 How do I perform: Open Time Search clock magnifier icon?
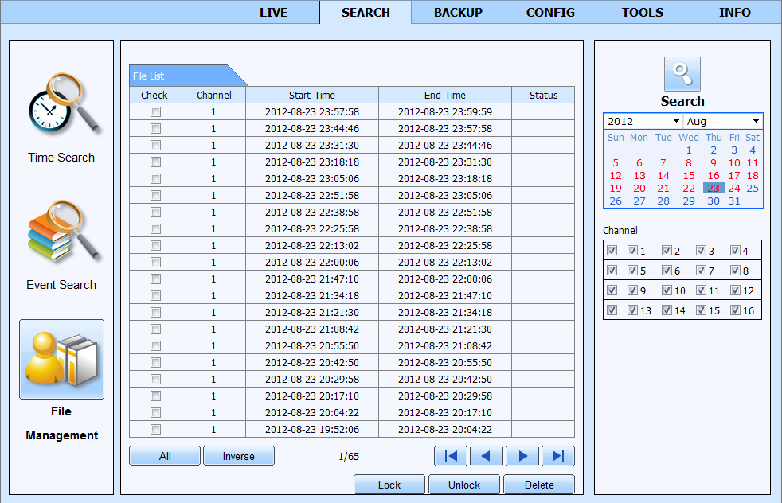click(64, 103)
